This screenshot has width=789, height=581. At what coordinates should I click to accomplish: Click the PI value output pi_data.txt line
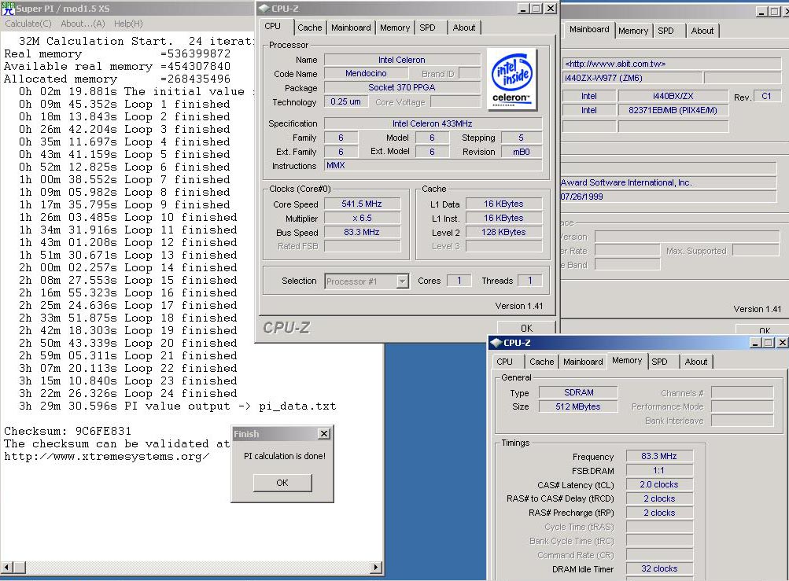177,406
